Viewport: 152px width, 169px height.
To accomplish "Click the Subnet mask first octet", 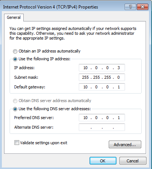I will (x=85, y=77).
